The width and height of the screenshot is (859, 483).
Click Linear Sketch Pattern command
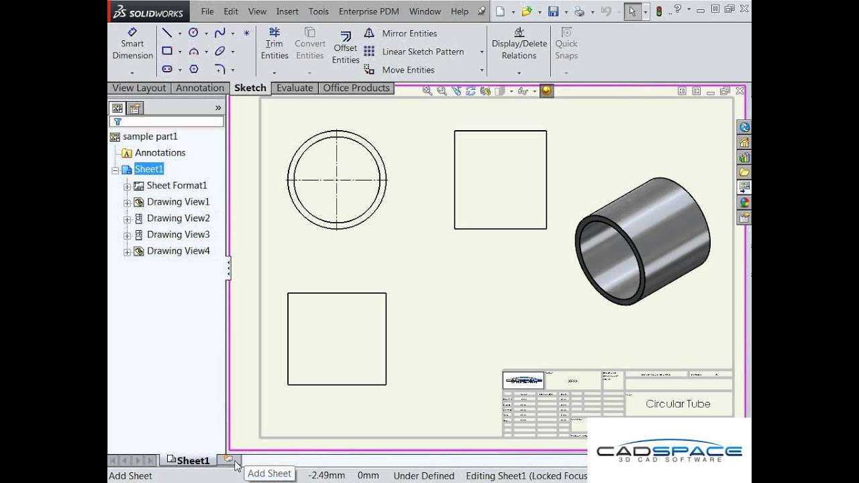414,52
